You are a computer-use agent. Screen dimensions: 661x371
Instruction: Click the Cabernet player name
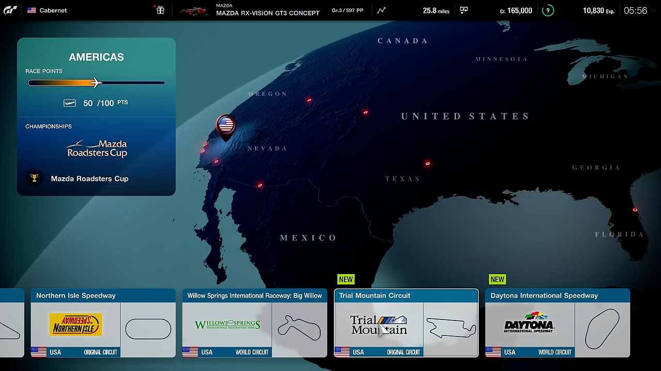point(53,10)
